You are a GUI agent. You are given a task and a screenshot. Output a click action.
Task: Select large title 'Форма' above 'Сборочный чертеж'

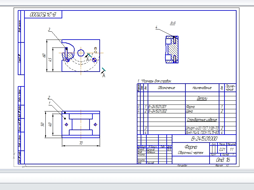[x=191, y=147]
